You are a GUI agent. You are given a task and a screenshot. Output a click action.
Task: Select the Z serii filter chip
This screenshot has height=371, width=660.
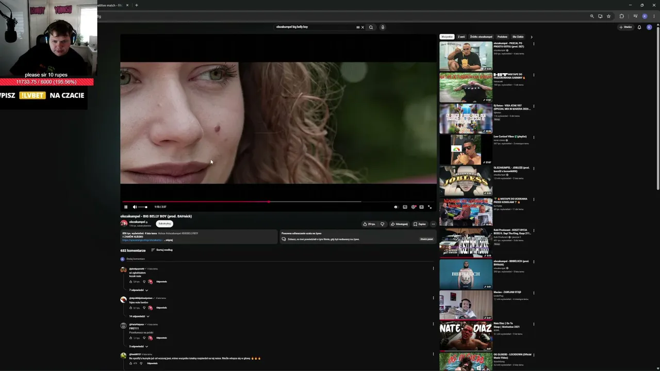(x=461, y=37)
